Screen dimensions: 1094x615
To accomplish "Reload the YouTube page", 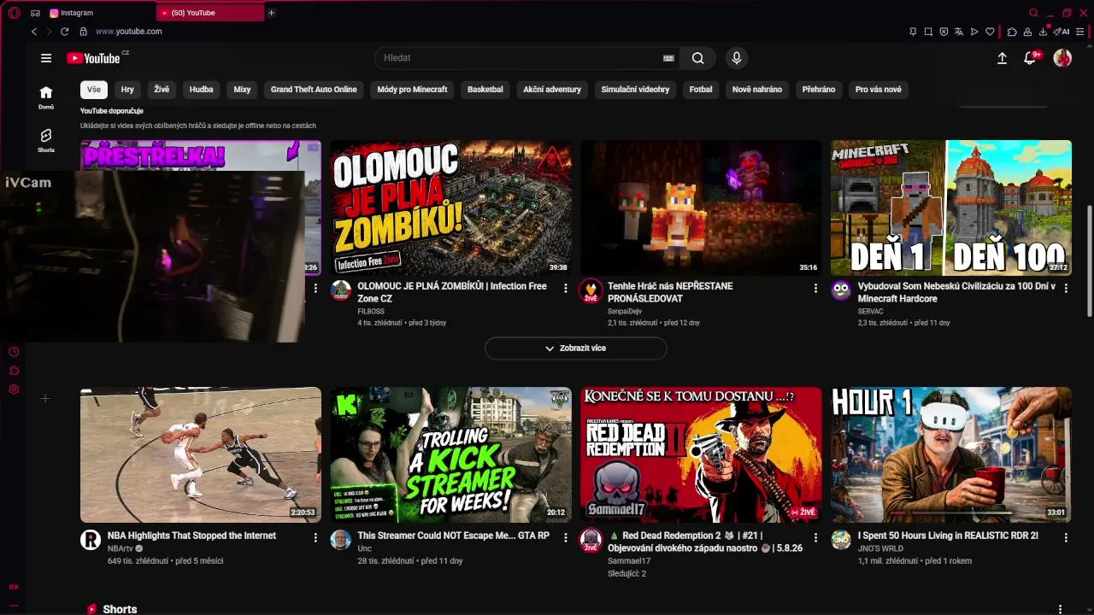I will tap(64, 32).
